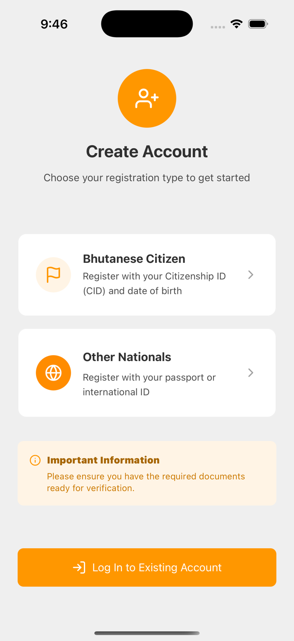This screenshot has height=641, width=294.
Task: Tap the Dynamic Island at the top
Action: (x=147, y=24)
